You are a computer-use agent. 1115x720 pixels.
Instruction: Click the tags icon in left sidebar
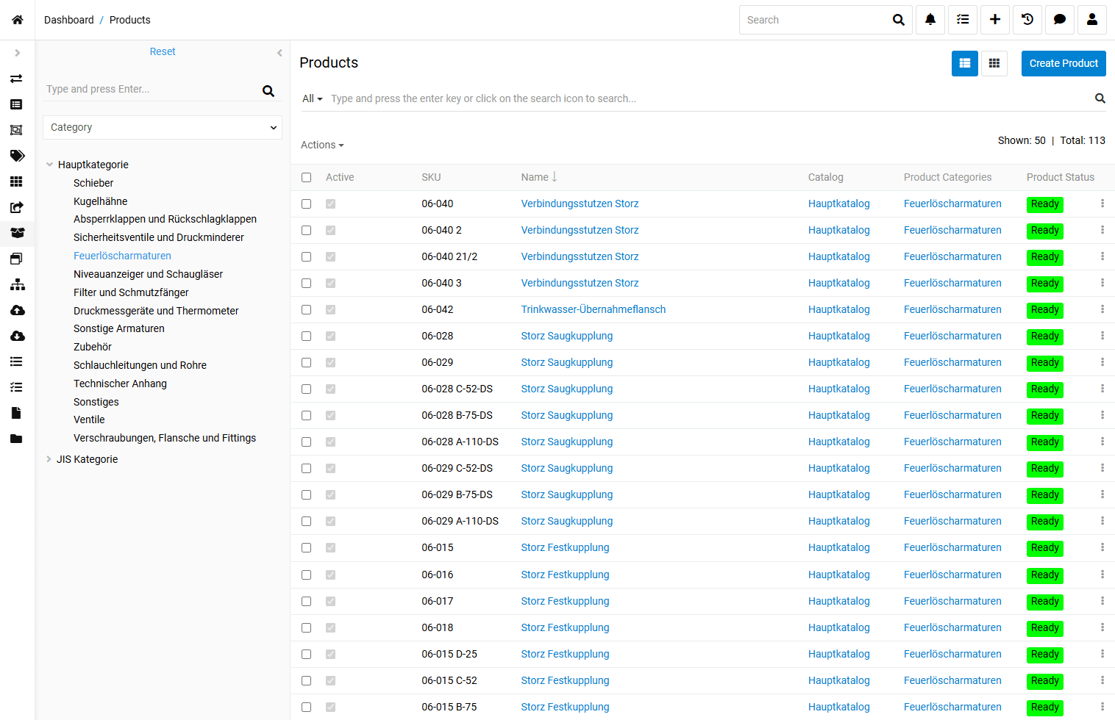tap(17, 156)
